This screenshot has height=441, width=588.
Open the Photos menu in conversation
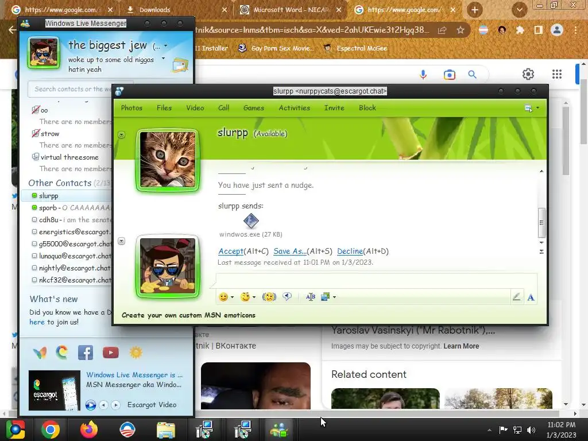click(x=131, y=108)
